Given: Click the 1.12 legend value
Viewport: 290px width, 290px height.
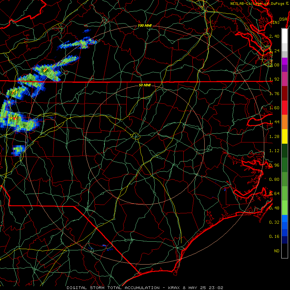Looking at the screenshot, I should (274, 151).
